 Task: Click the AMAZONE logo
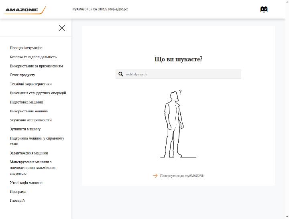25,10
